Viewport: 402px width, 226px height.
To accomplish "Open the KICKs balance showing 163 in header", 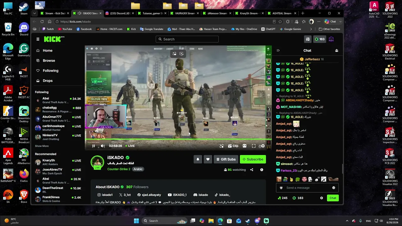I will tap(320, 39).
